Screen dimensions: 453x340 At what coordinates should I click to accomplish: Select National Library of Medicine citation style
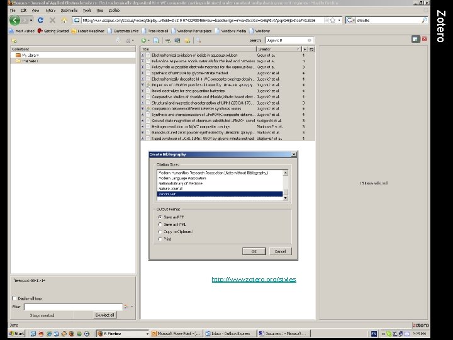(x=181, y=183)
